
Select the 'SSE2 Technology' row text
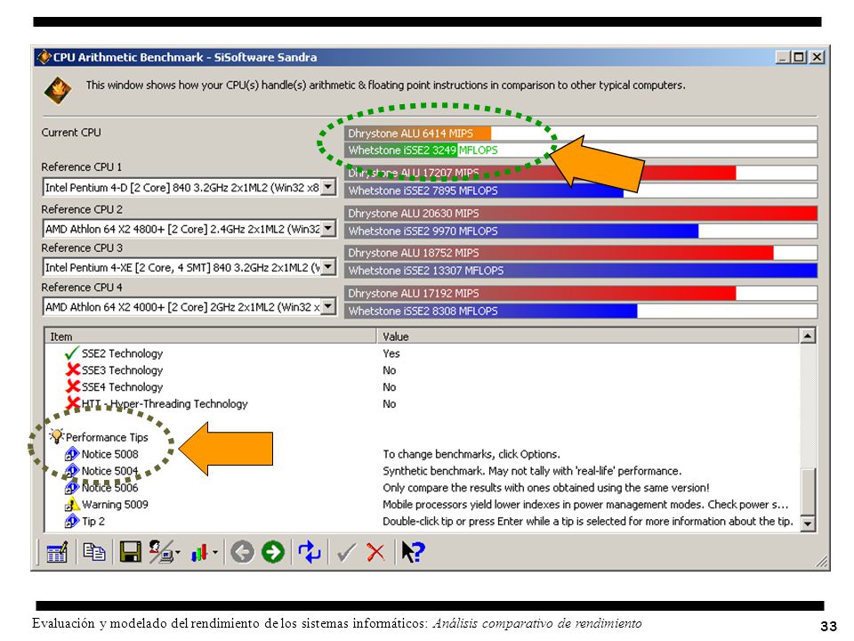(122, 353)
